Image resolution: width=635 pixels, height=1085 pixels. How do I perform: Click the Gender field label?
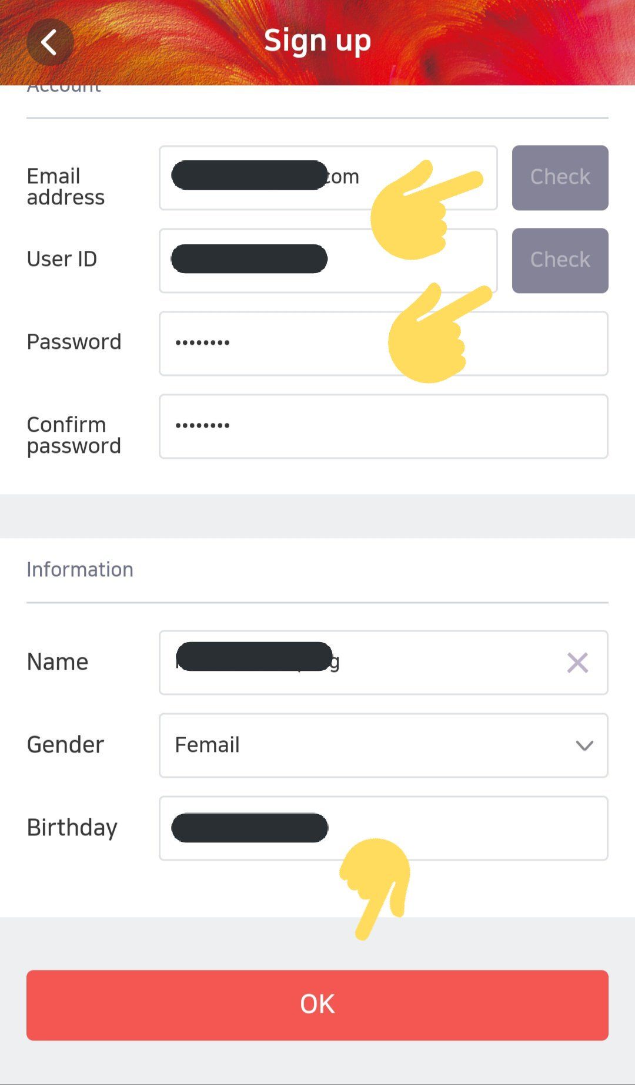pos(65,745)
